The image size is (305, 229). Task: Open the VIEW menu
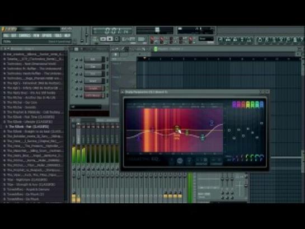pos(36,36)
